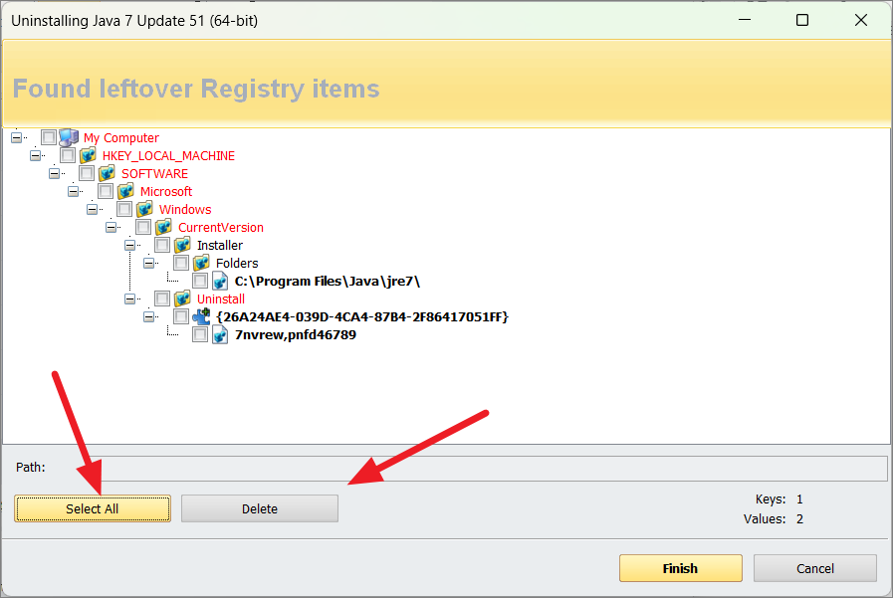Viewport: 893px width, 598px height.
Task: Click the Windows registry folder icon
Action: coord(144,209)
